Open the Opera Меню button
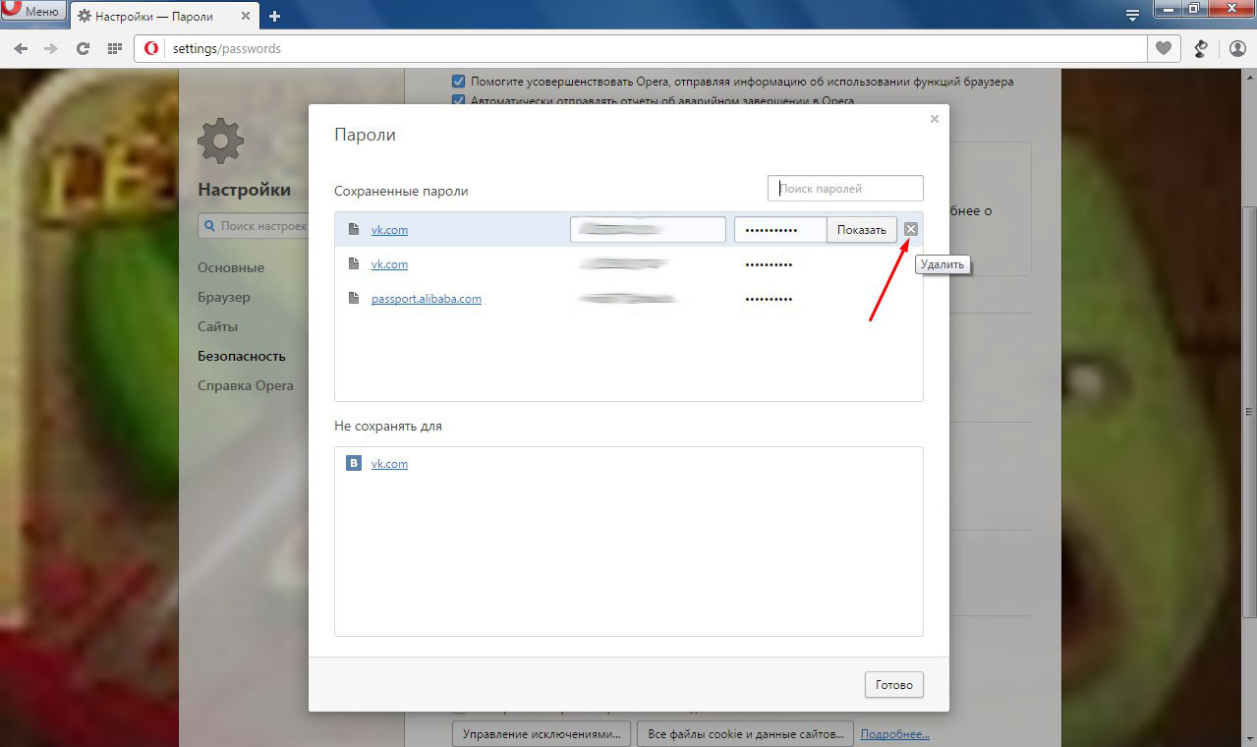 tap(33, 12)
